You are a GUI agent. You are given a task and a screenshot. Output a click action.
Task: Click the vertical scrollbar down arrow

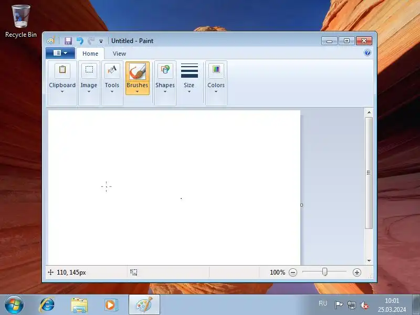[369, 260]
